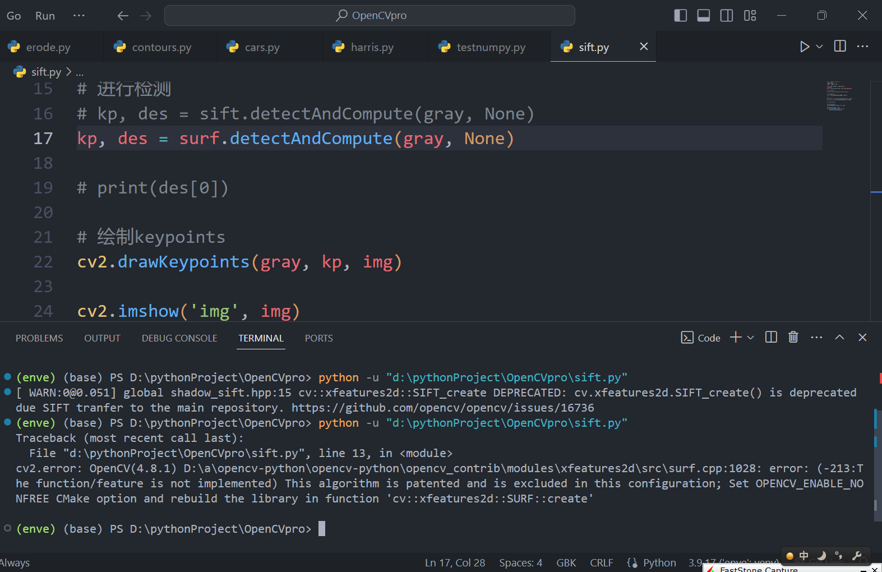This screenshot has height=572, width=882.
Task: Open the Customize Layout icon
Action: pos(750,15)
